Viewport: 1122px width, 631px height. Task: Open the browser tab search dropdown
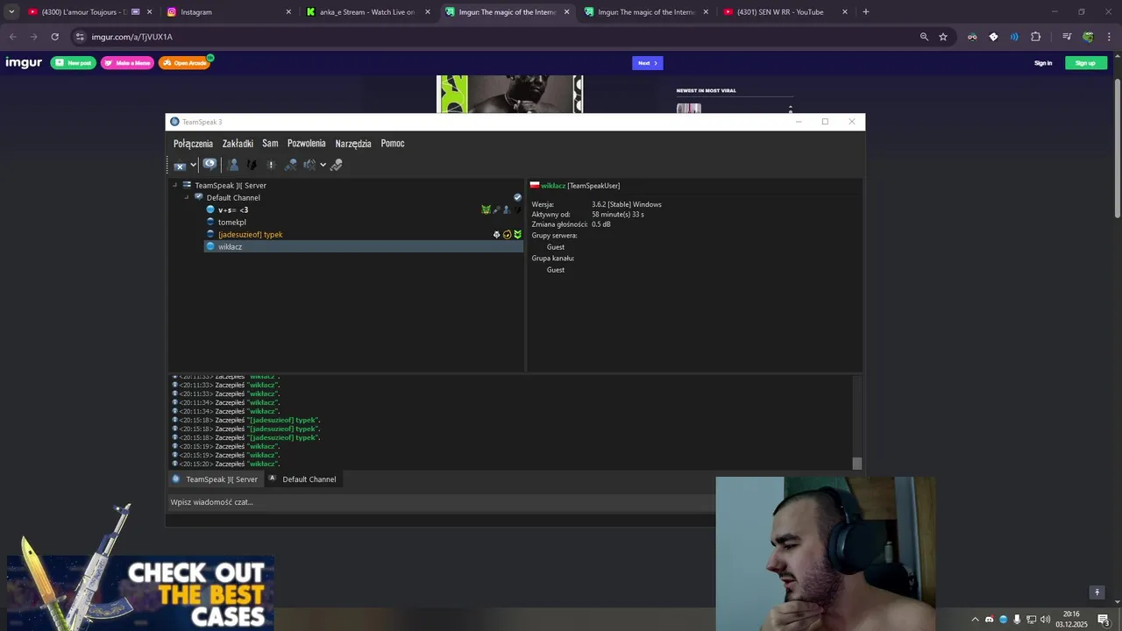coord(11,12)
